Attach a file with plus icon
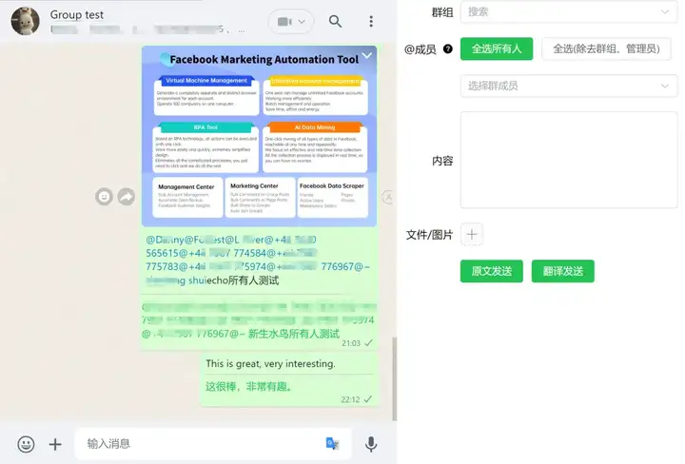 [55, 444]
